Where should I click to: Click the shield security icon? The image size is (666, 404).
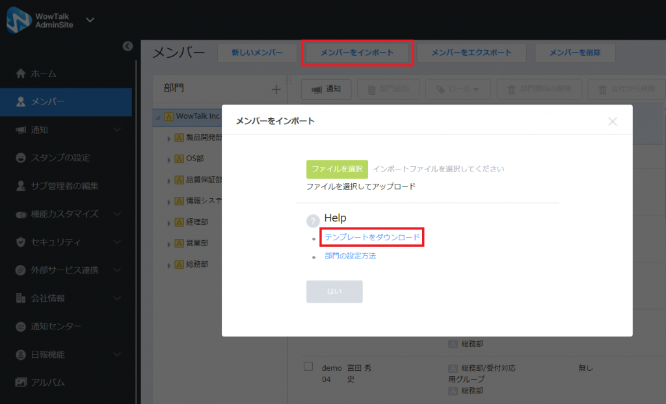[20, 242]
